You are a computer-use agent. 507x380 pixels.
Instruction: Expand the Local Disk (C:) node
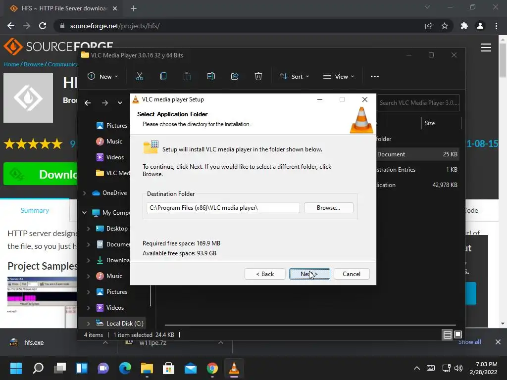tap(88, 324)
